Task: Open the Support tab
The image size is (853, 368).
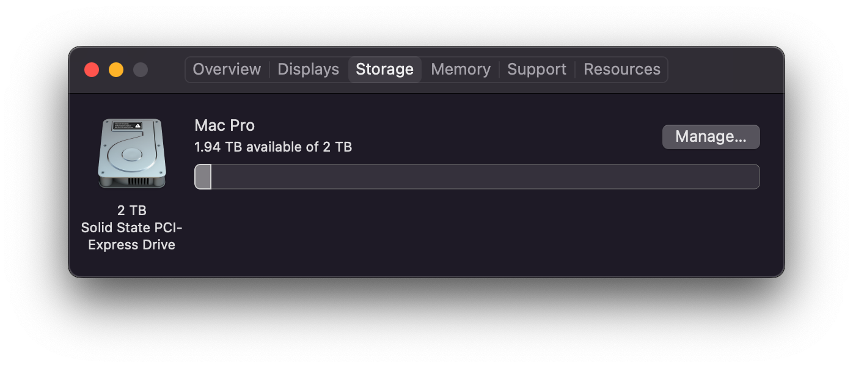Action: [536, 70]
